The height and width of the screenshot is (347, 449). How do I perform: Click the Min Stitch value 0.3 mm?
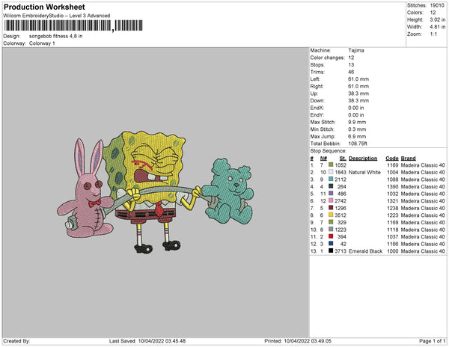click(x=358, y=129)
